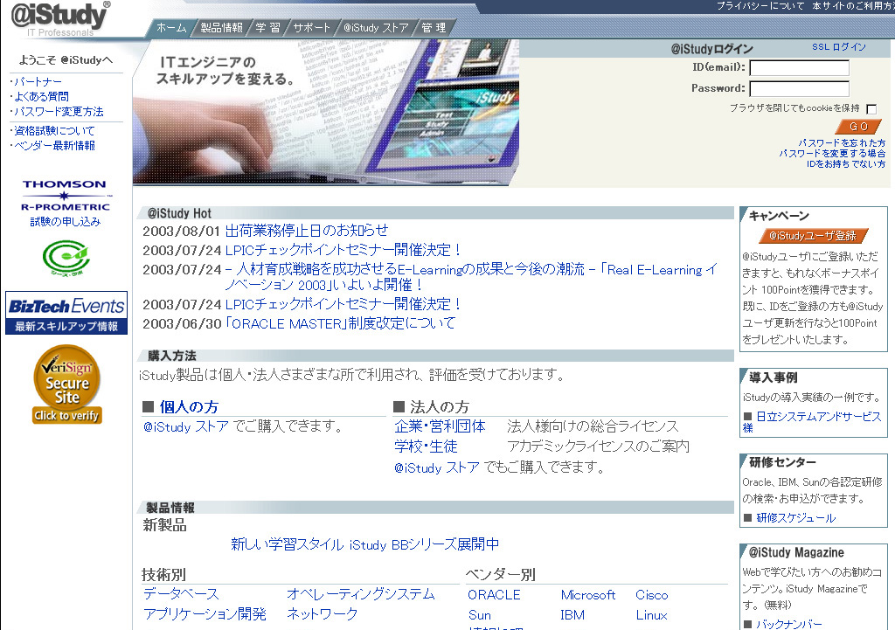Click the IBM vendor link
The height and width of the screenshot is (630, 895).
pos(572,615)
